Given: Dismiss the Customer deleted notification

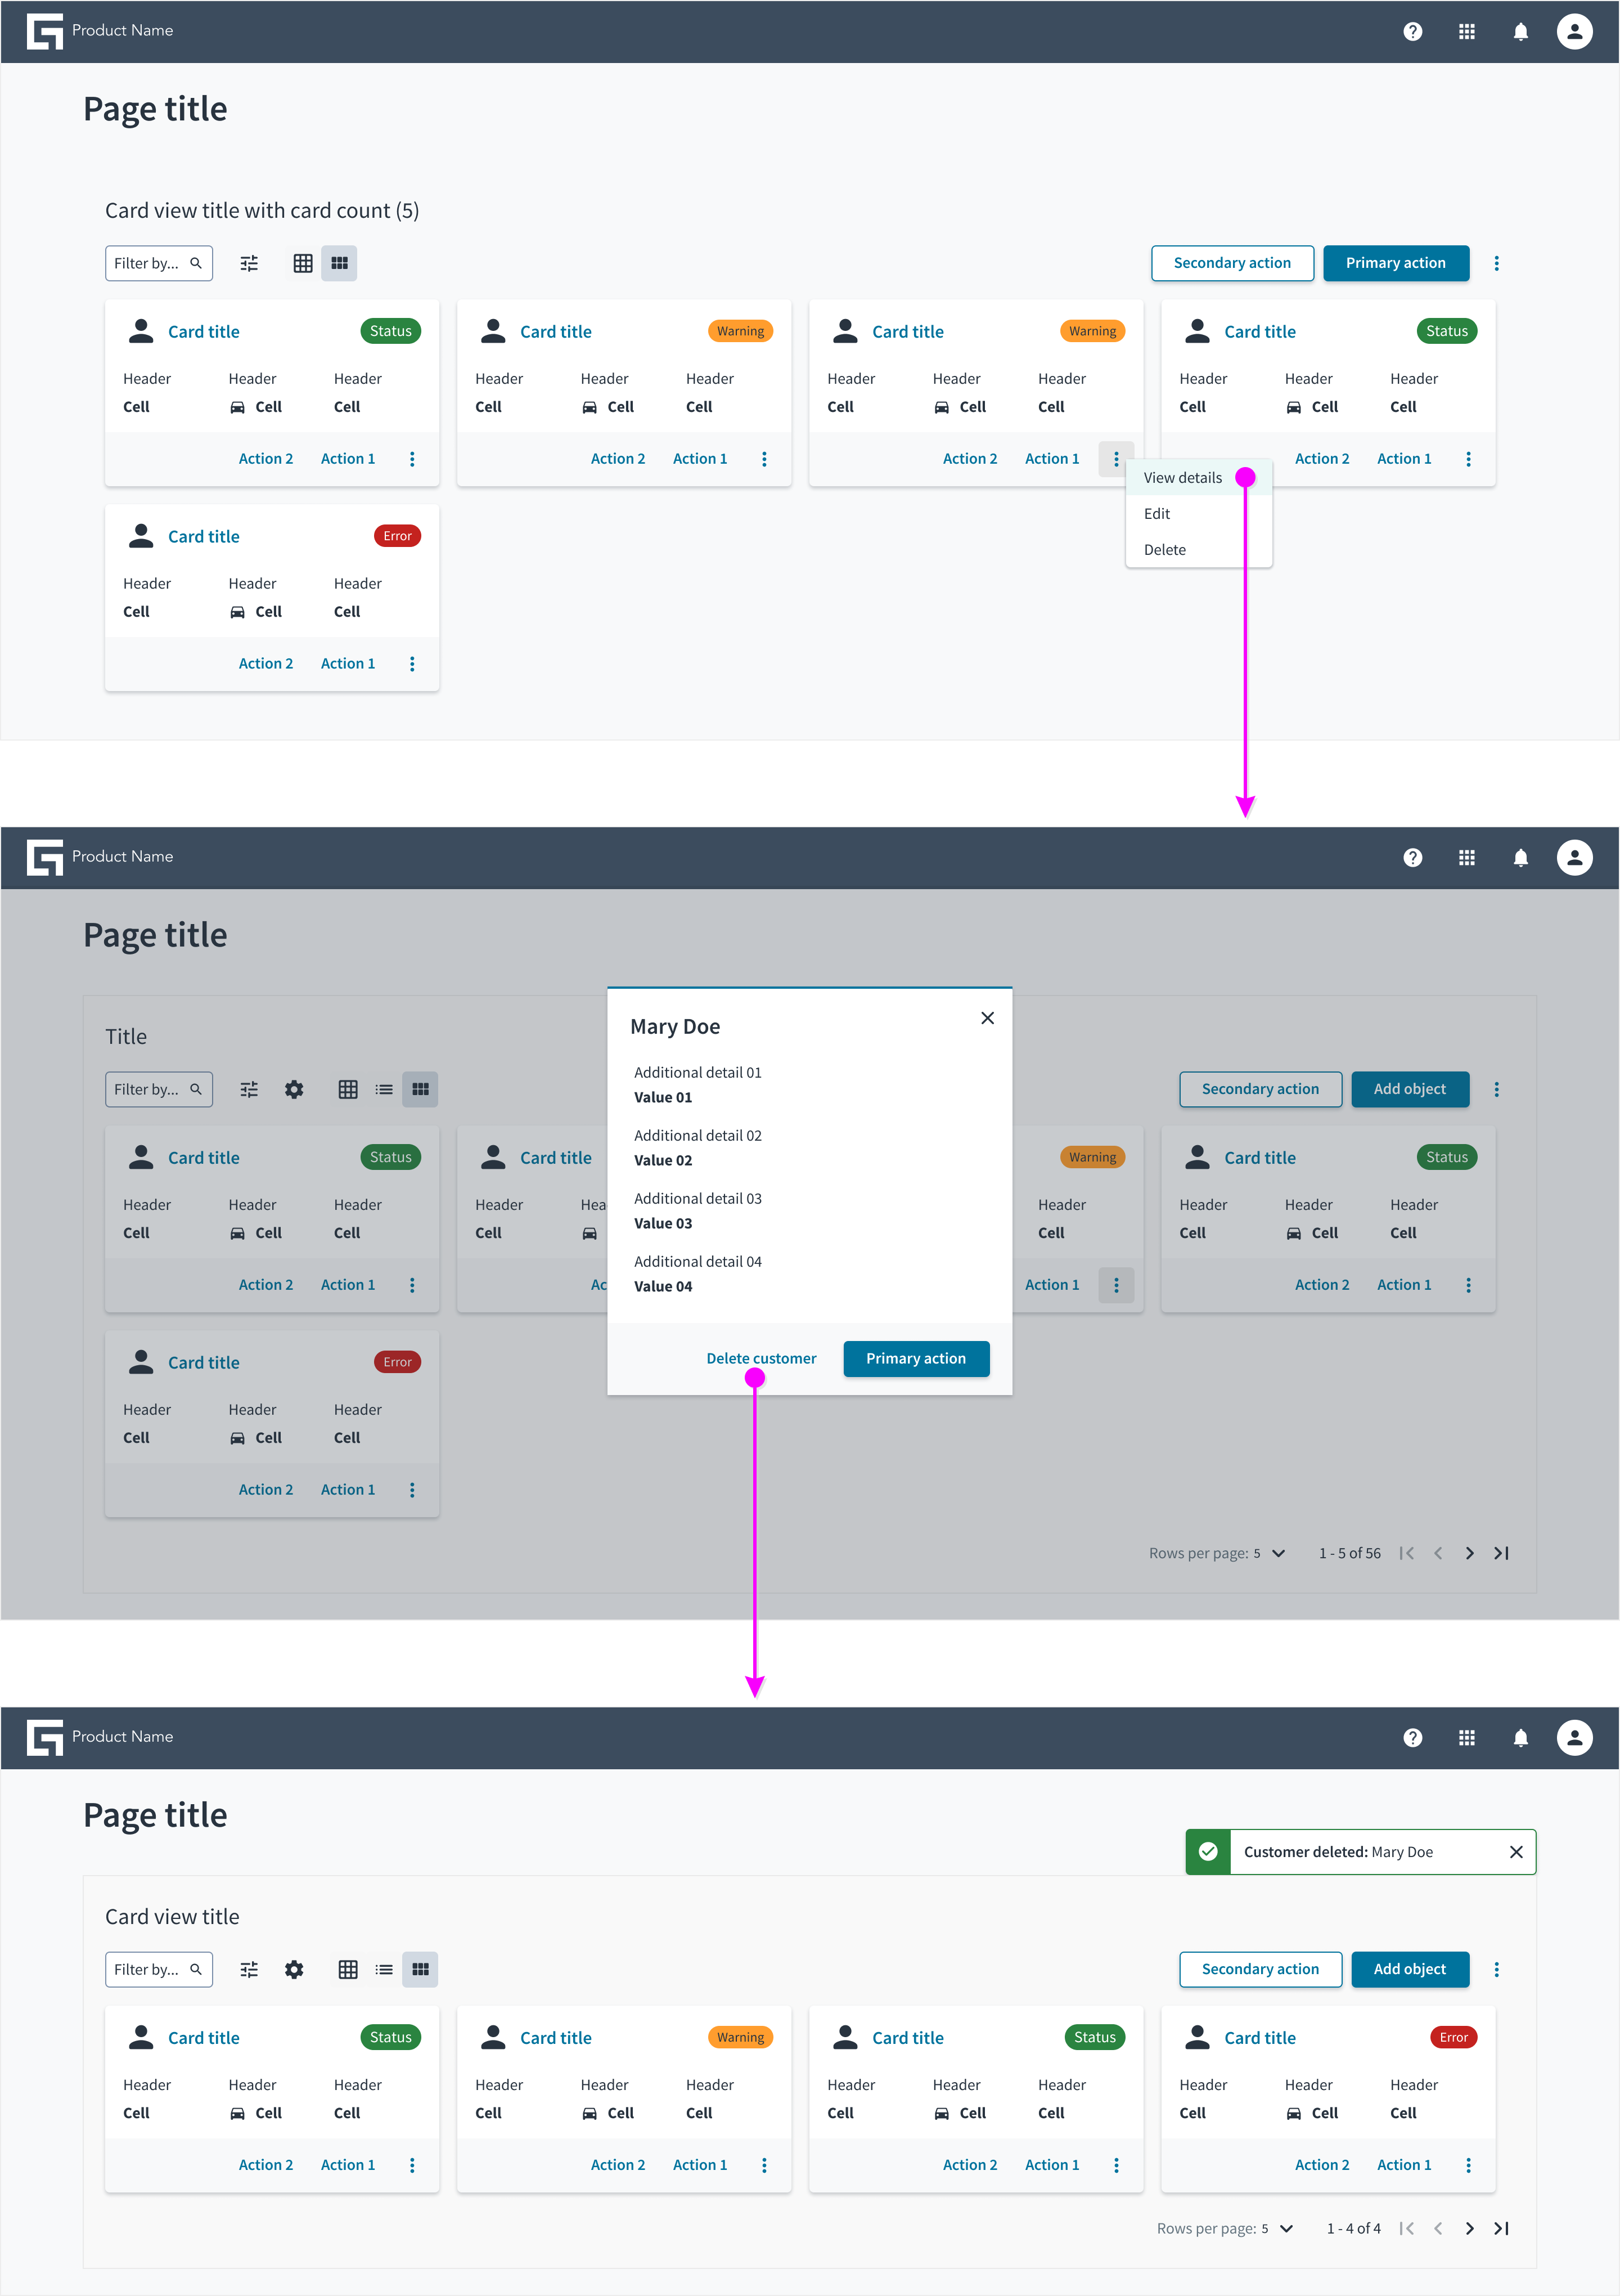Looking at the screenshot, I should click(1515, 1852).
